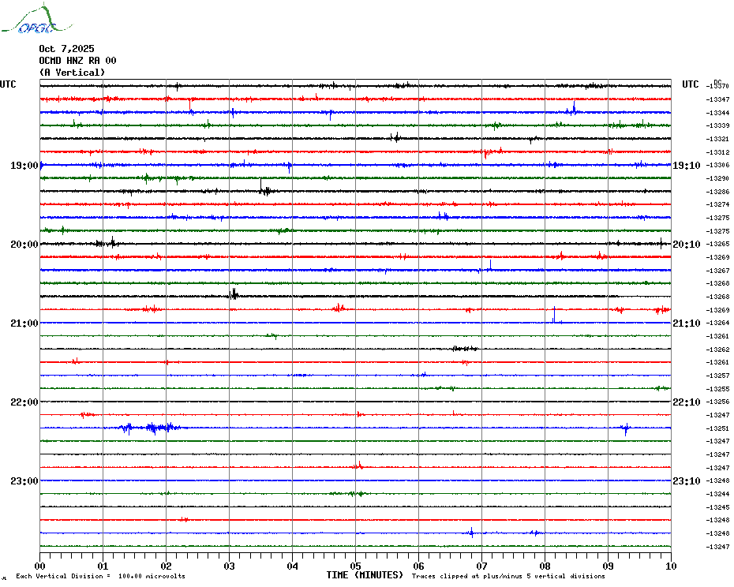Click the 23:10 right axis time label

686,481
